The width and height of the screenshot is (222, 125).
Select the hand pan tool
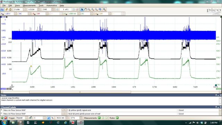86,9
